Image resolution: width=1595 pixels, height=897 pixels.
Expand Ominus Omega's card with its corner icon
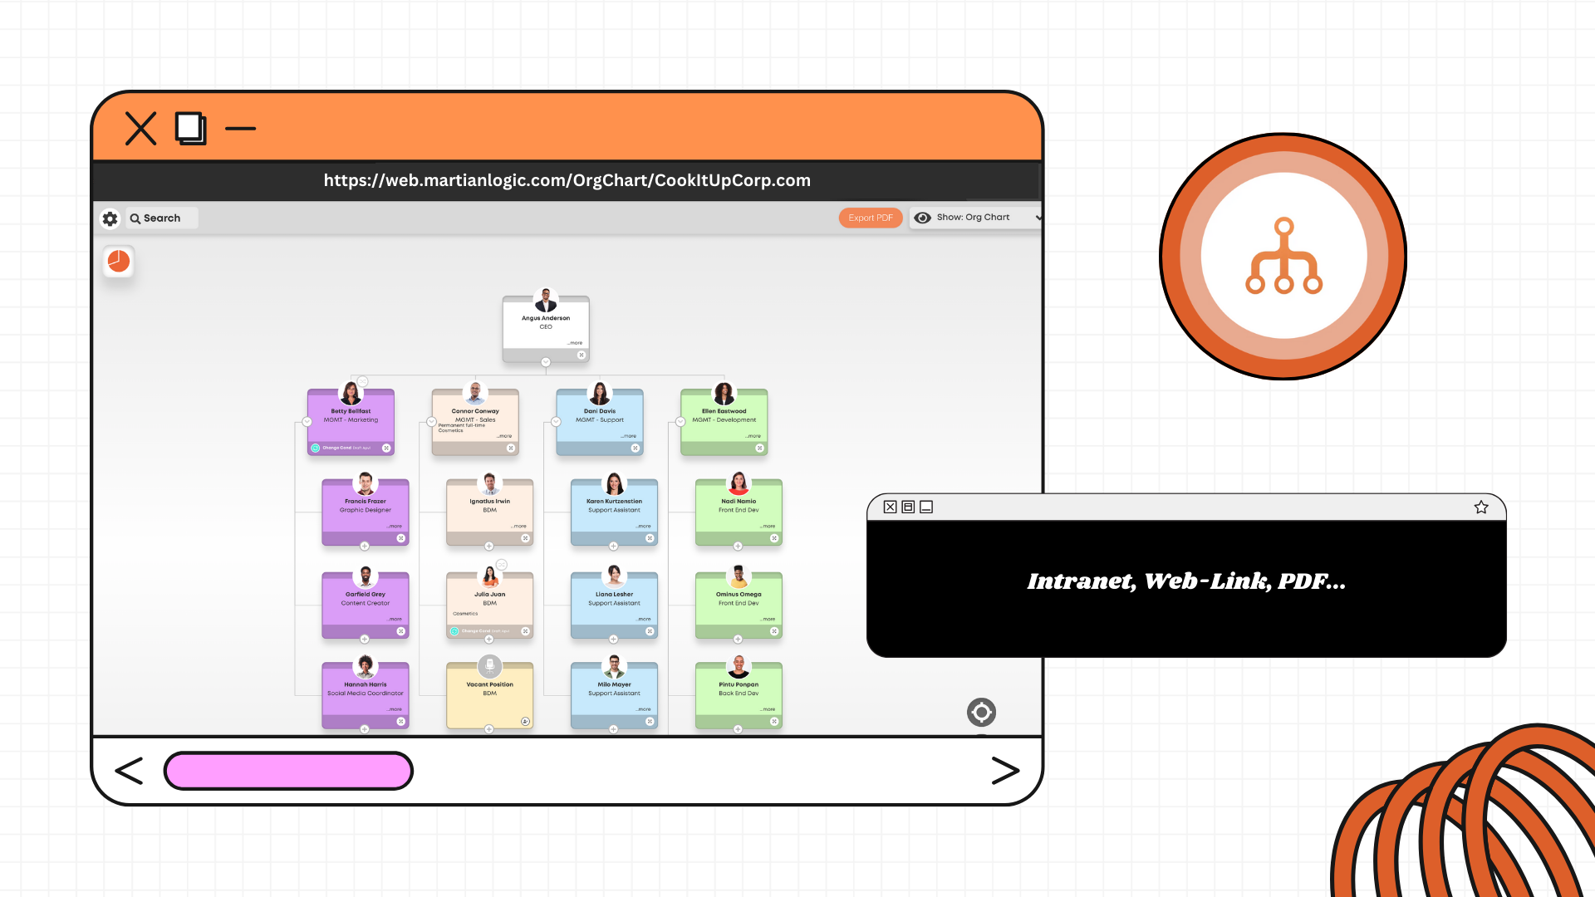(x=774, y=631)
